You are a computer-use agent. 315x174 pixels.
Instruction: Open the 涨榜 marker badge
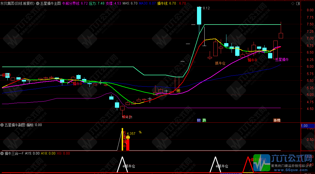277,120
